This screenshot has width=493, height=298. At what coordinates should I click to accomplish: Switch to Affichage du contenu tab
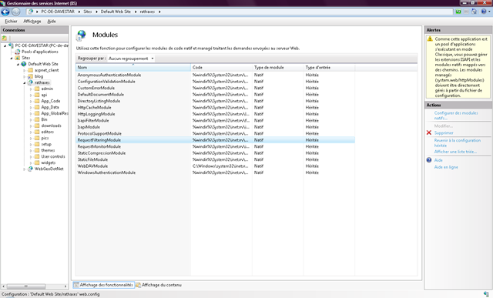[x=159, y=285]
